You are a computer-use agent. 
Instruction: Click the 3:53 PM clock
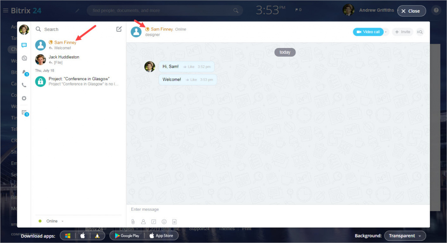(270, 10)
